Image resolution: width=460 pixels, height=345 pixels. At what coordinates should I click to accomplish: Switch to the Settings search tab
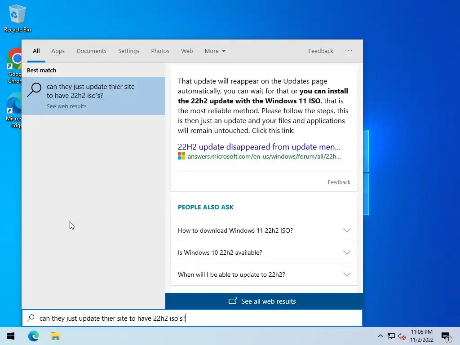click(129, 51)
